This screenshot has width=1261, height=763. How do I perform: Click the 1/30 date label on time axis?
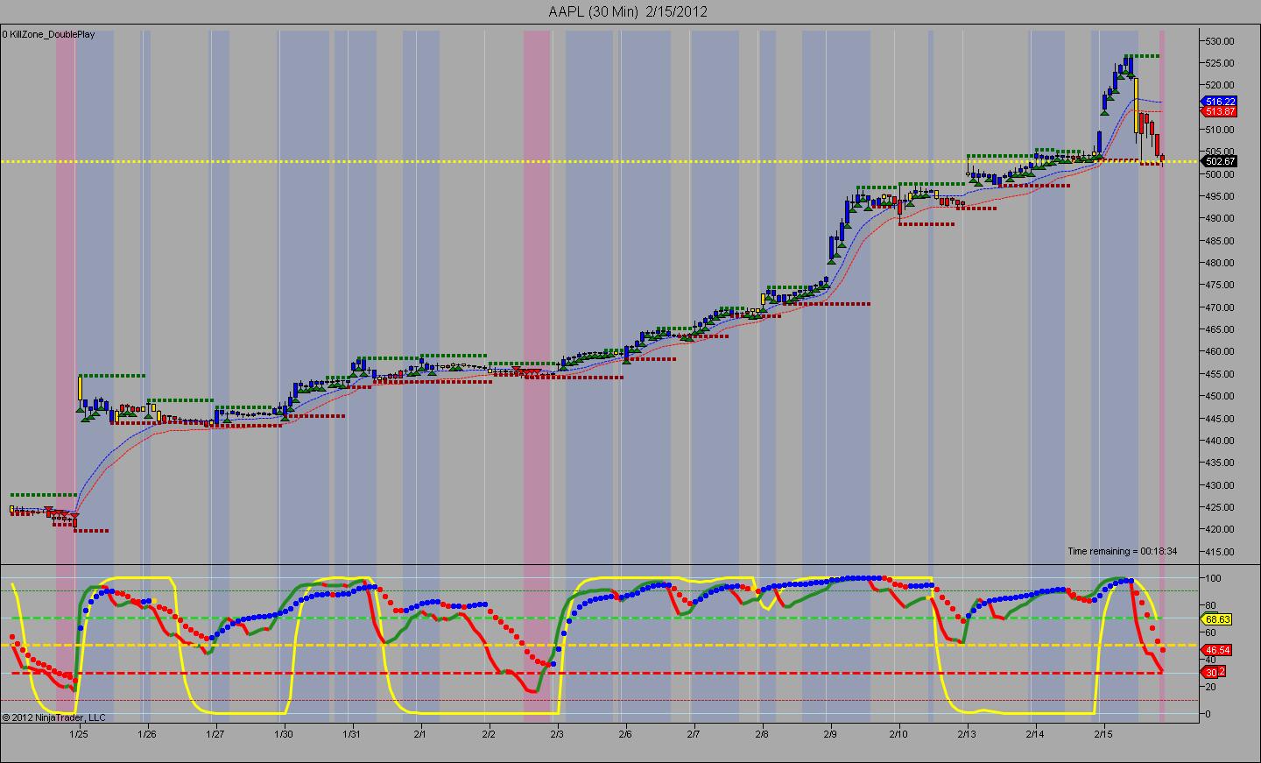284,734
